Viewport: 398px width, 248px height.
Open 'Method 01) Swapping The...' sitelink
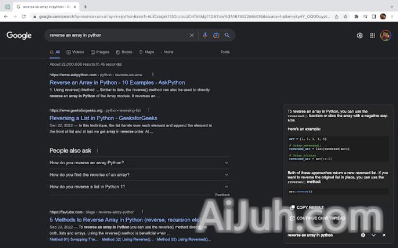click(x=74, y=240)
